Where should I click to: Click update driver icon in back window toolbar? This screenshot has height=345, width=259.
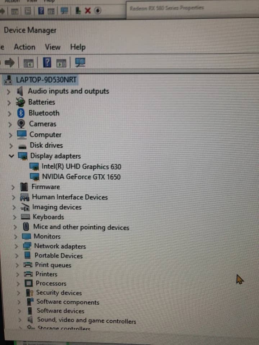(x=78, y=10)
